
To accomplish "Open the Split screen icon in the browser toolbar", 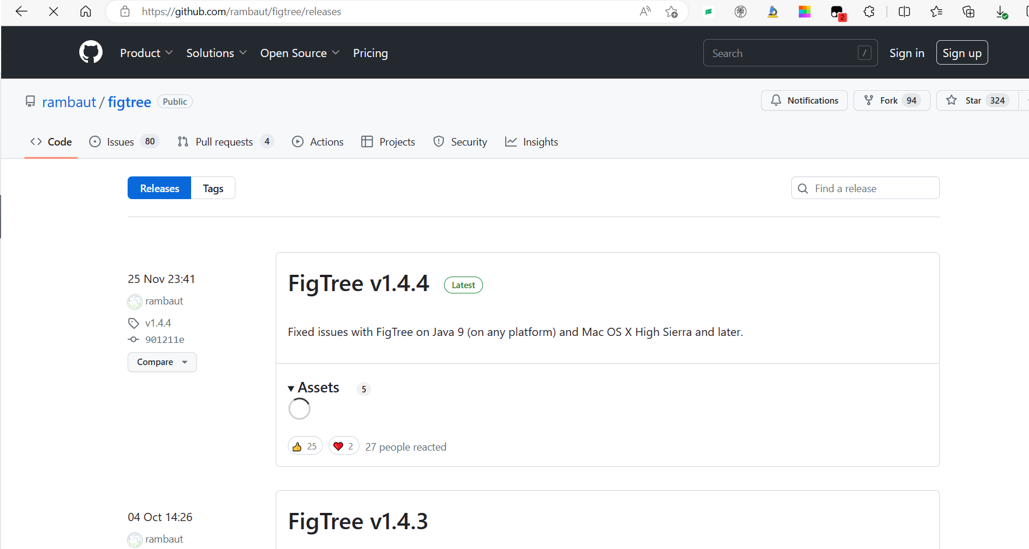I will pyautogui.click(x=904, y=12).
